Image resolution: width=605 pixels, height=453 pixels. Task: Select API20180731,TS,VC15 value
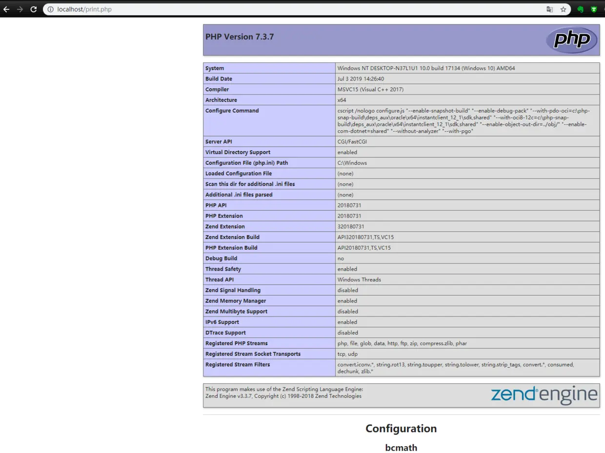click(364, 248)
